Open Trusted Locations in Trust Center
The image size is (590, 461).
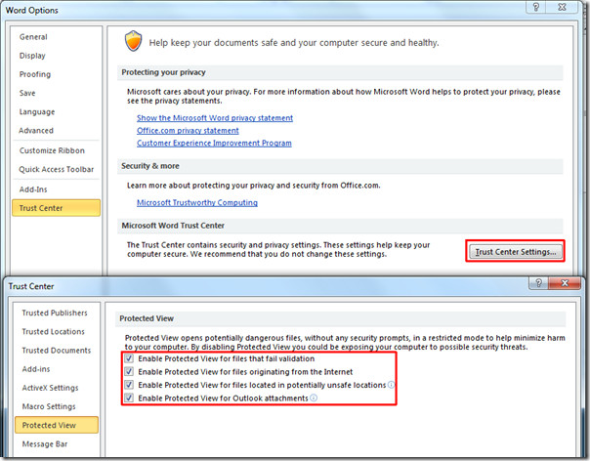click(57, 331)
